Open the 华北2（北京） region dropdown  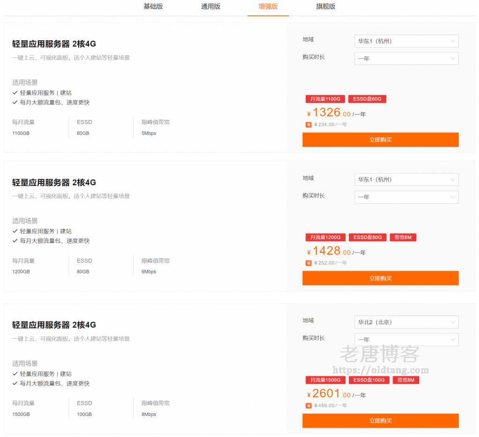pyautogui.click(x=406, y=322)
